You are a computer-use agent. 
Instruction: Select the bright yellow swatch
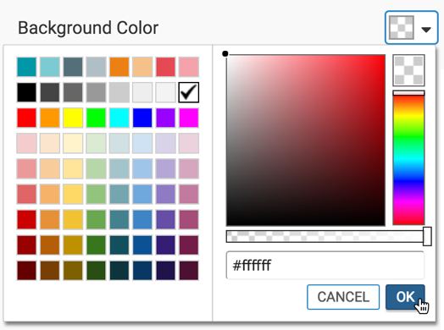click(x=73, y=118)
